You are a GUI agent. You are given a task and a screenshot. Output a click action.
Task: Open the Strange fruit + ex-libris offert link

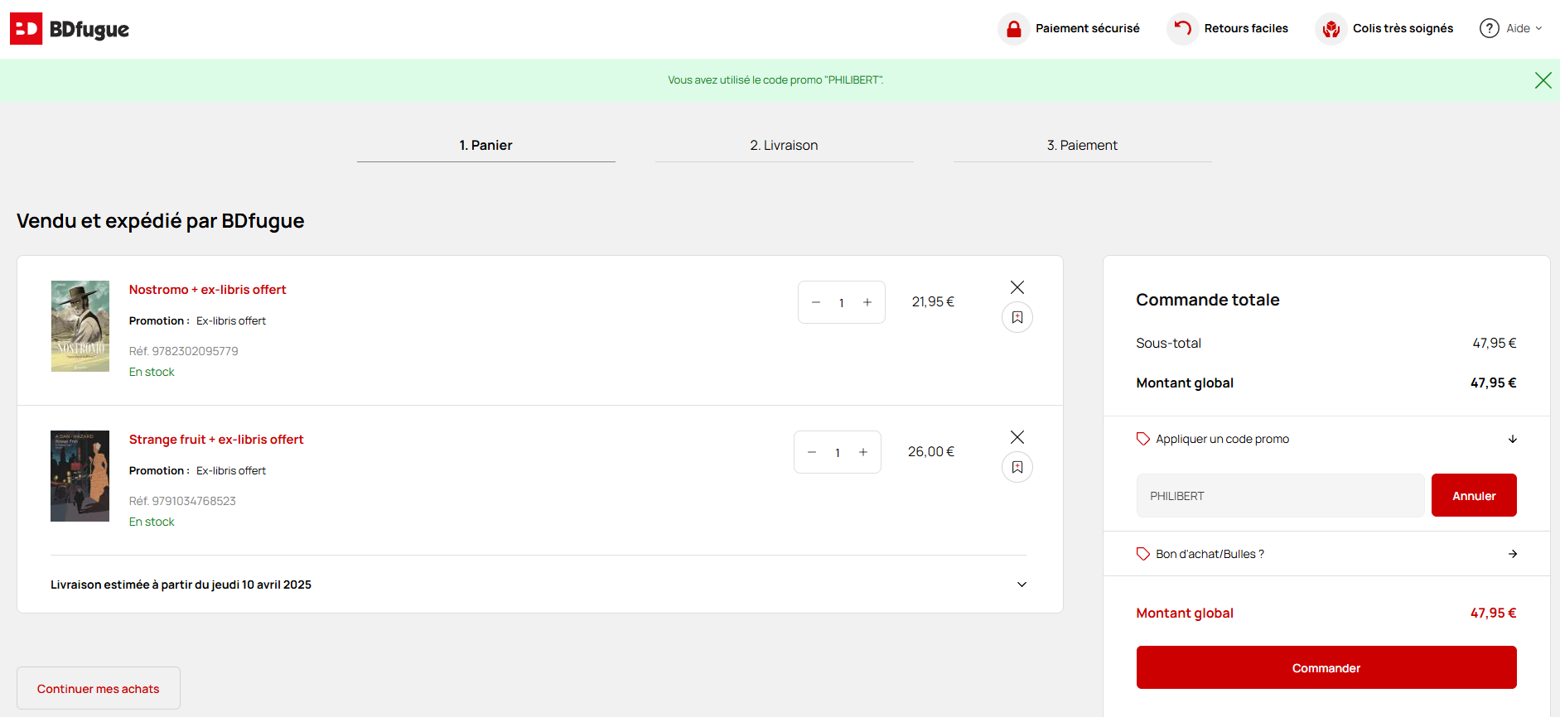point(216,440)
